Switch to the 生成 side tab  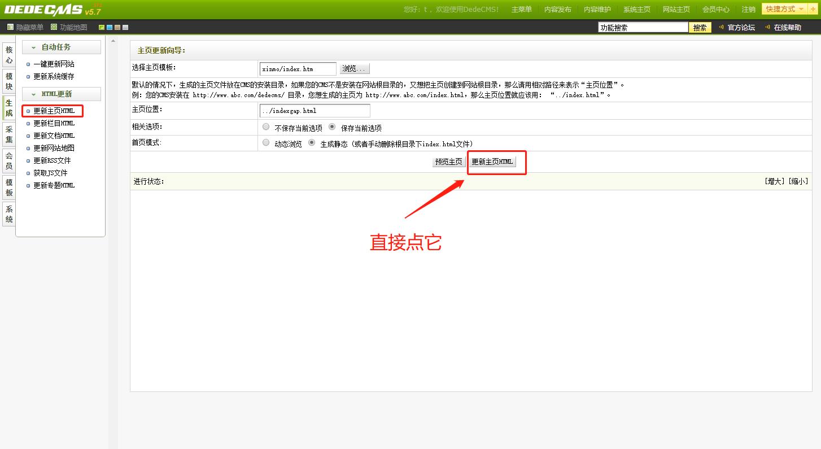(9, 108)
